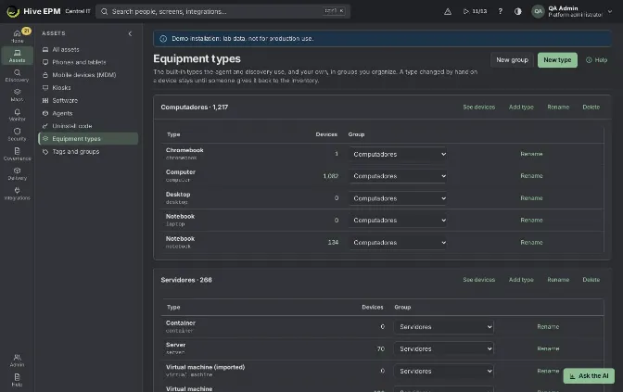Click the Computadores · 1,217 group title
This screenshot has width=623, height=392.
(195, 107)
